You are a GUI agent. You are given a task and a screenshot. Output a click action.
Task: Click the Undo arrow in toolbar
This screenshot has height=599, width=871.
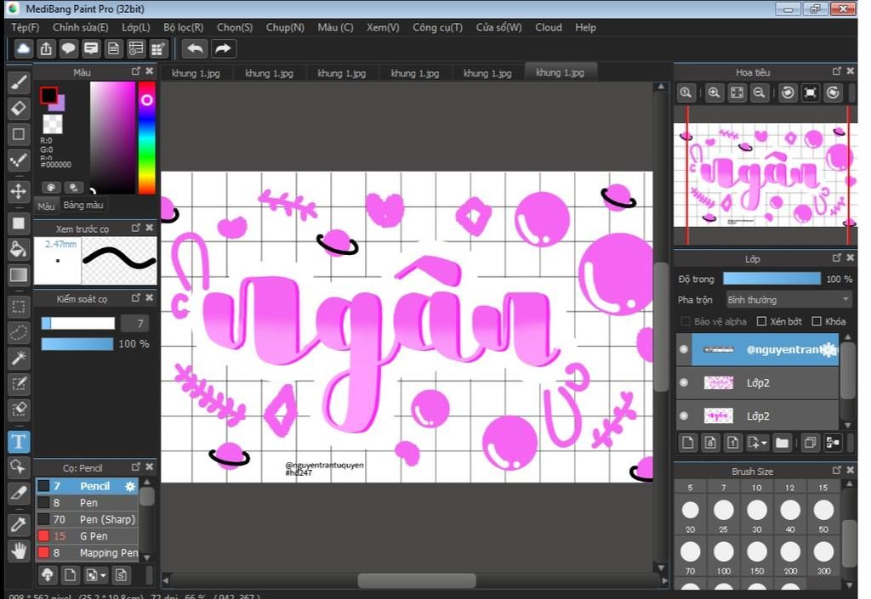[195, 48]
